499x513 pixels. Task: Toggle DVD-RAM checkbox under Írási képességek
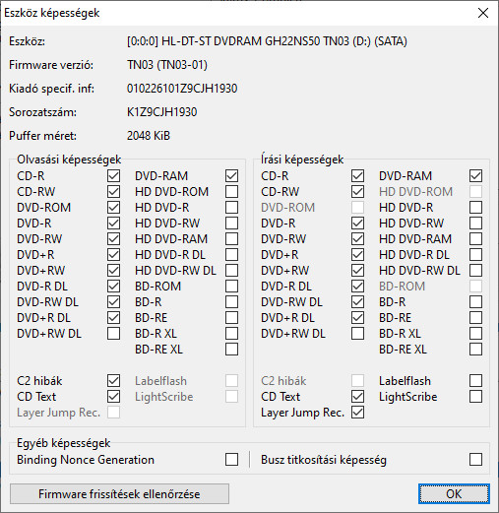click(475, 176)
